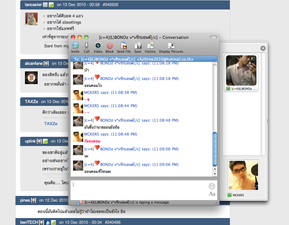Close the display pictures drawer

point(263,48)
